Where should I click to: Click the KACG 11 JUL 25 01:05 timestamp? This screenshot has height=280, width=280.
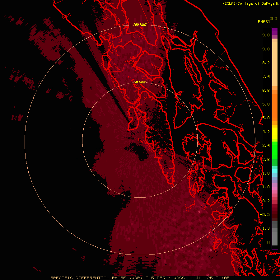[201, 278]
